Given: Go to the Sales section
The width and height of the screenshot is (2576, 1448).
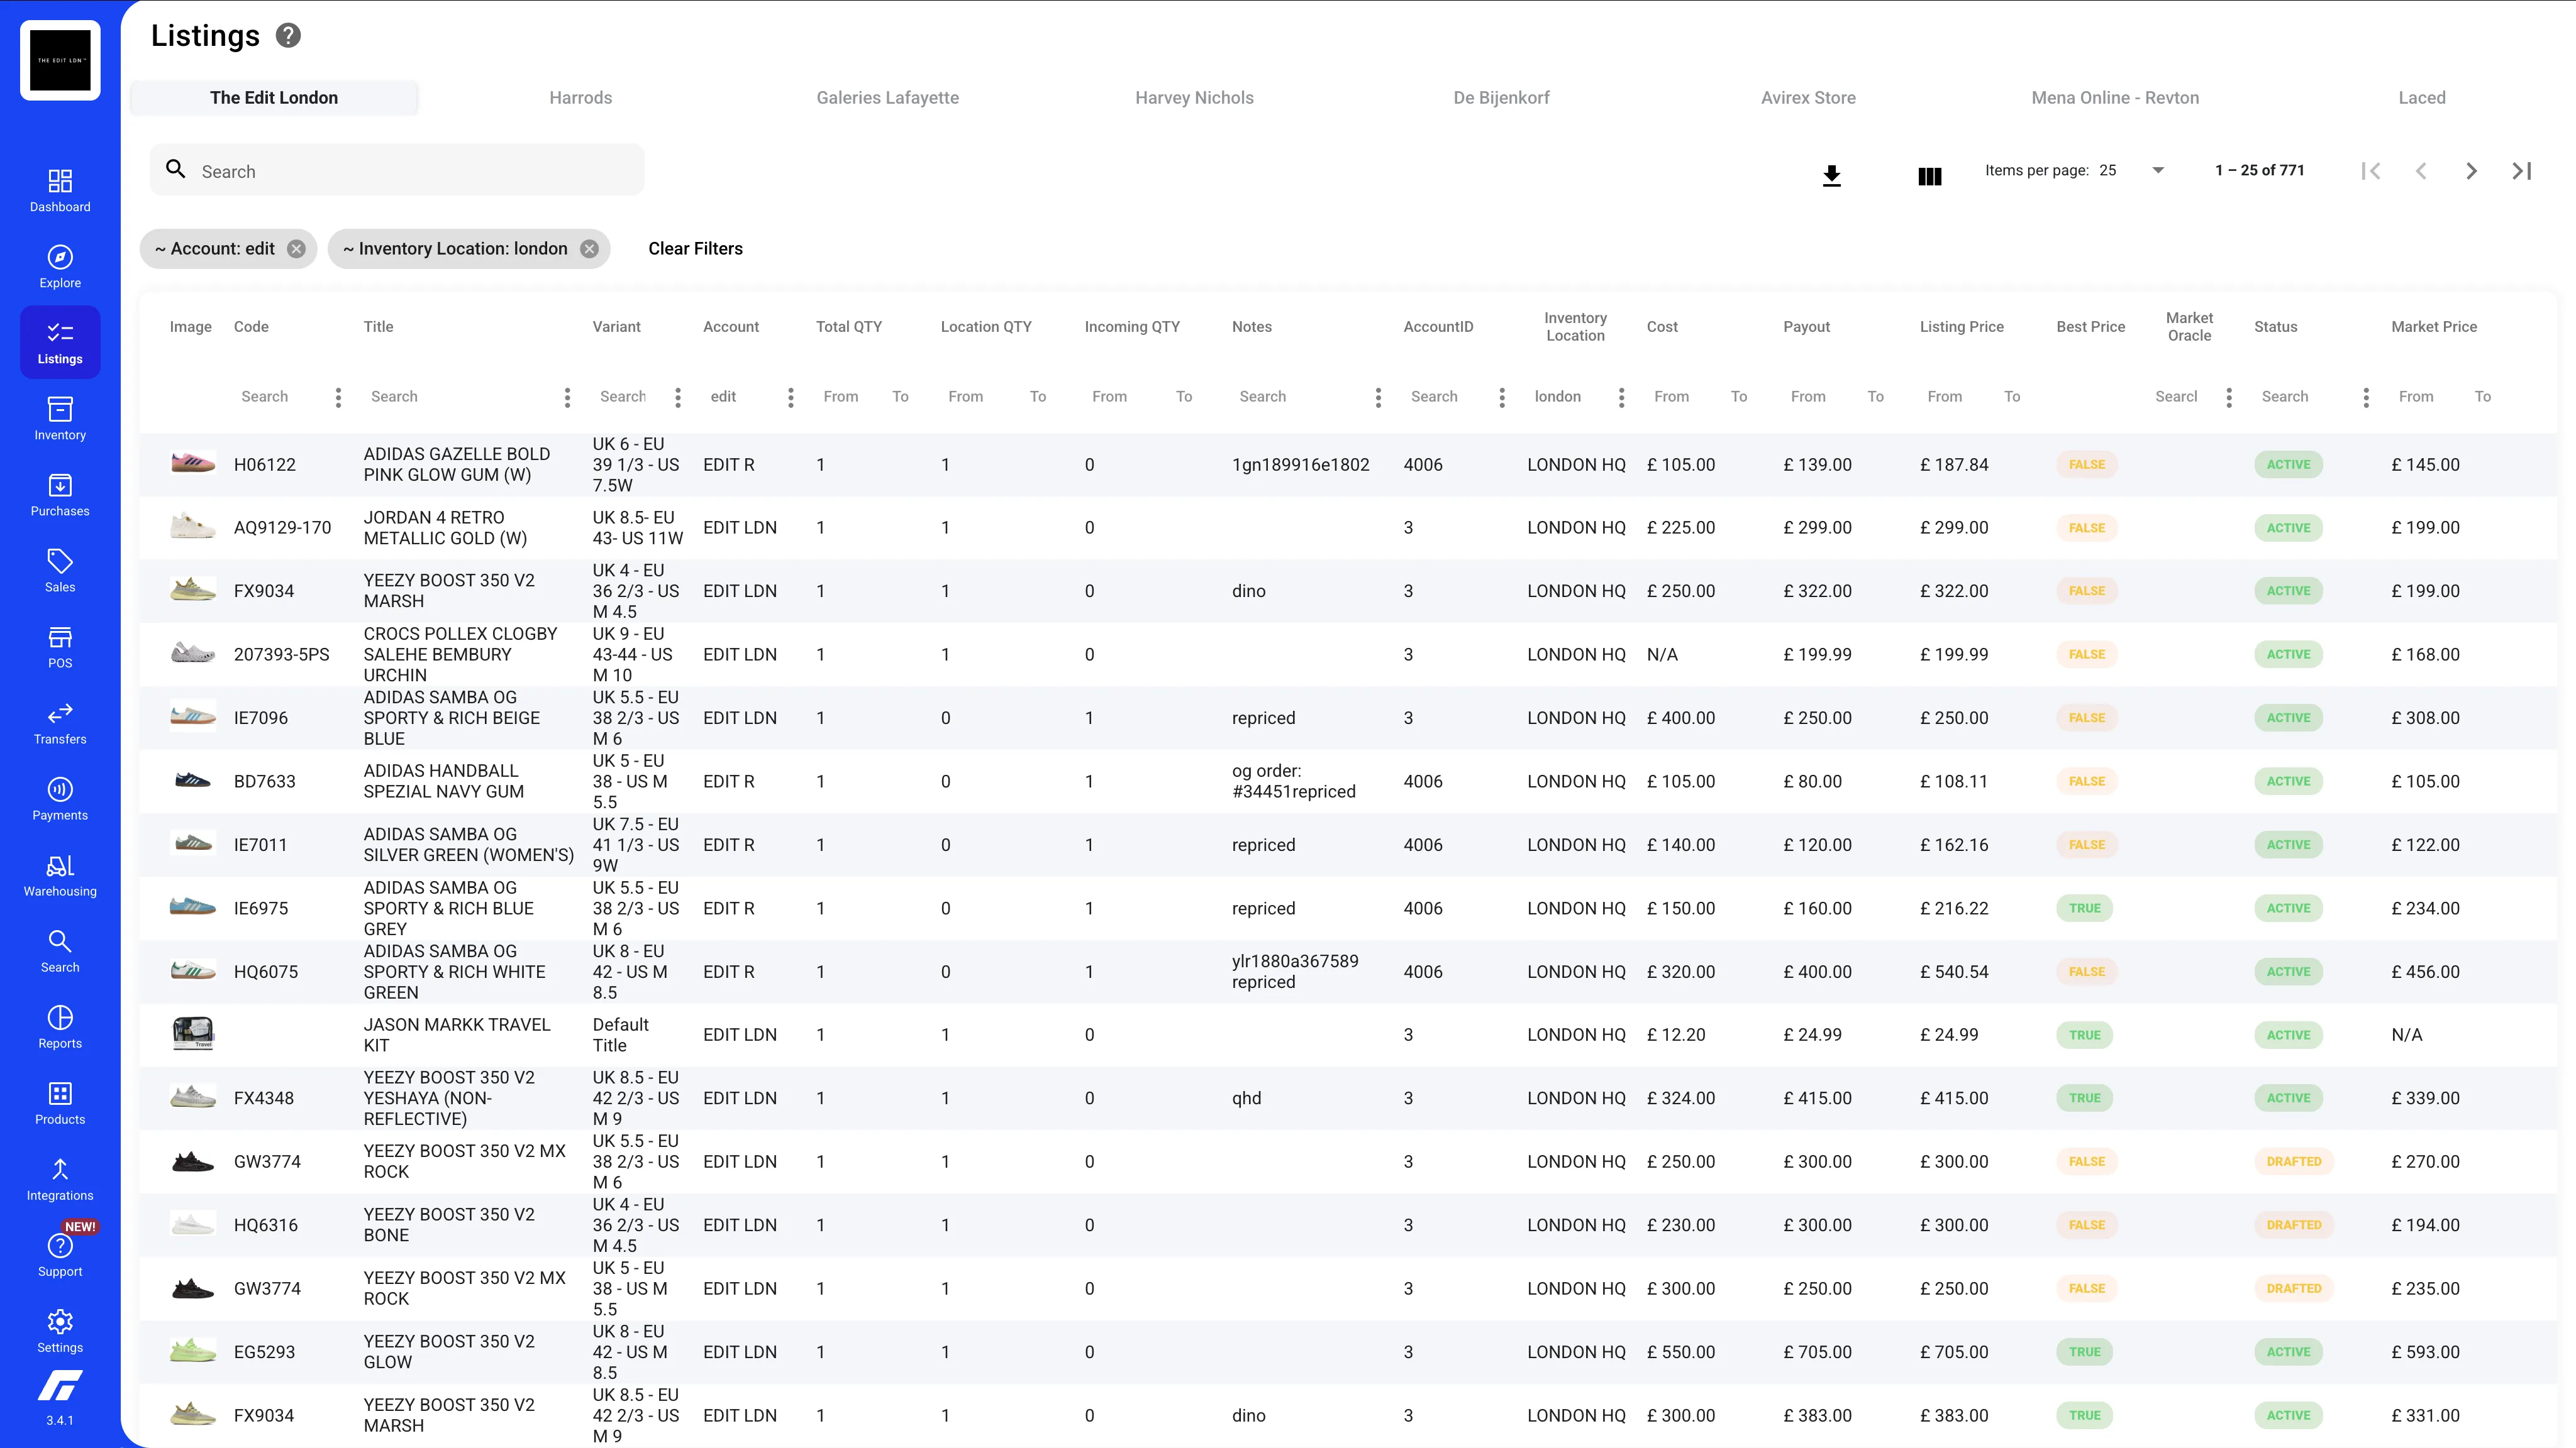Looking at the screenshot, I should tap(60, 569).
